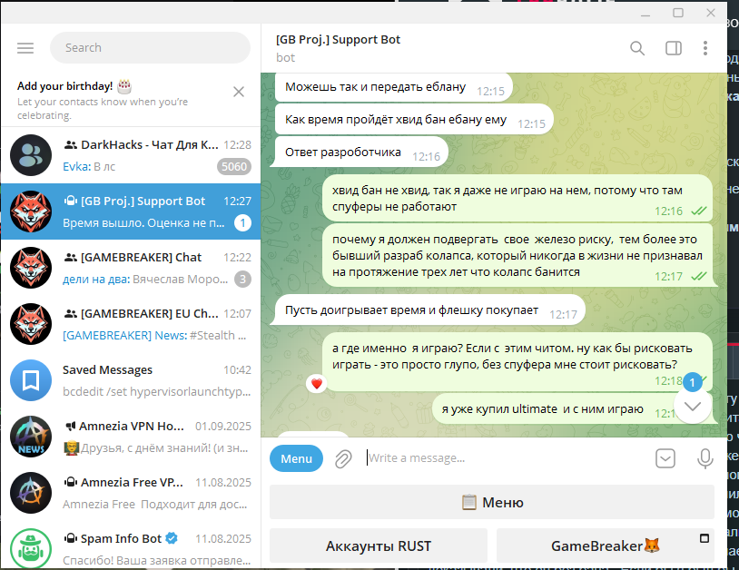The image size is (739, 570).
Task: Open the three-dot chat options menu
Action: coord(705,48)
